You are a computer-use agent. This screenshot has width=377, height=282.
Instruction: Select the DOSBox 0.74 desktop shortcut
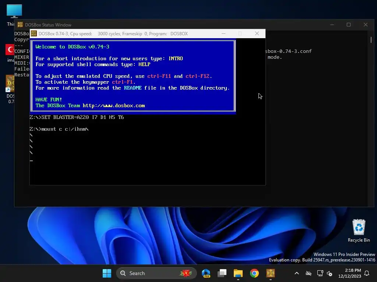point(10,89)
